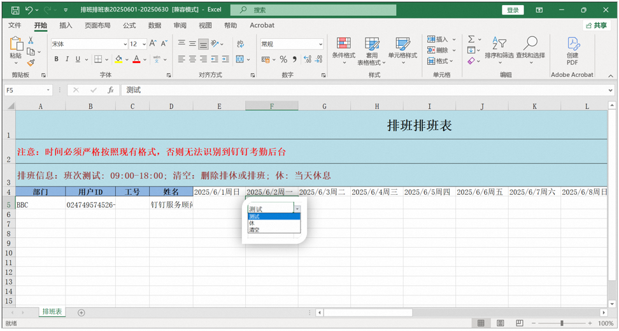This screenshot has height=331, width=619.
Task: Click Merge and Center icon
Action: coord(240,59)
